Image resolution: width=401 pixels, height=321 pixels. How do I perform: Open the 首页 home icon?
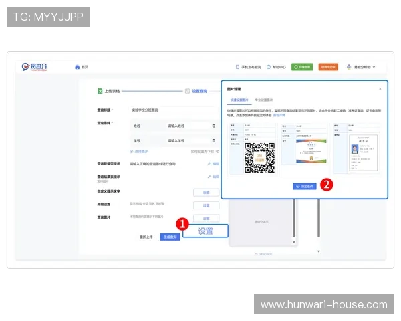[78, 67]
